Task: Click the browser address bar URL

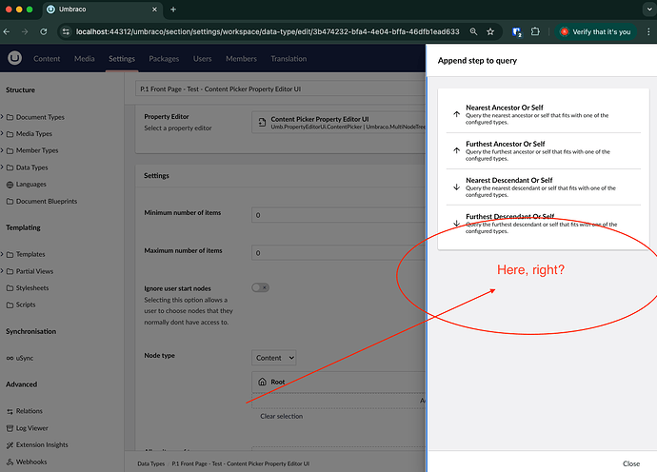Action: [x=268, y=31]
